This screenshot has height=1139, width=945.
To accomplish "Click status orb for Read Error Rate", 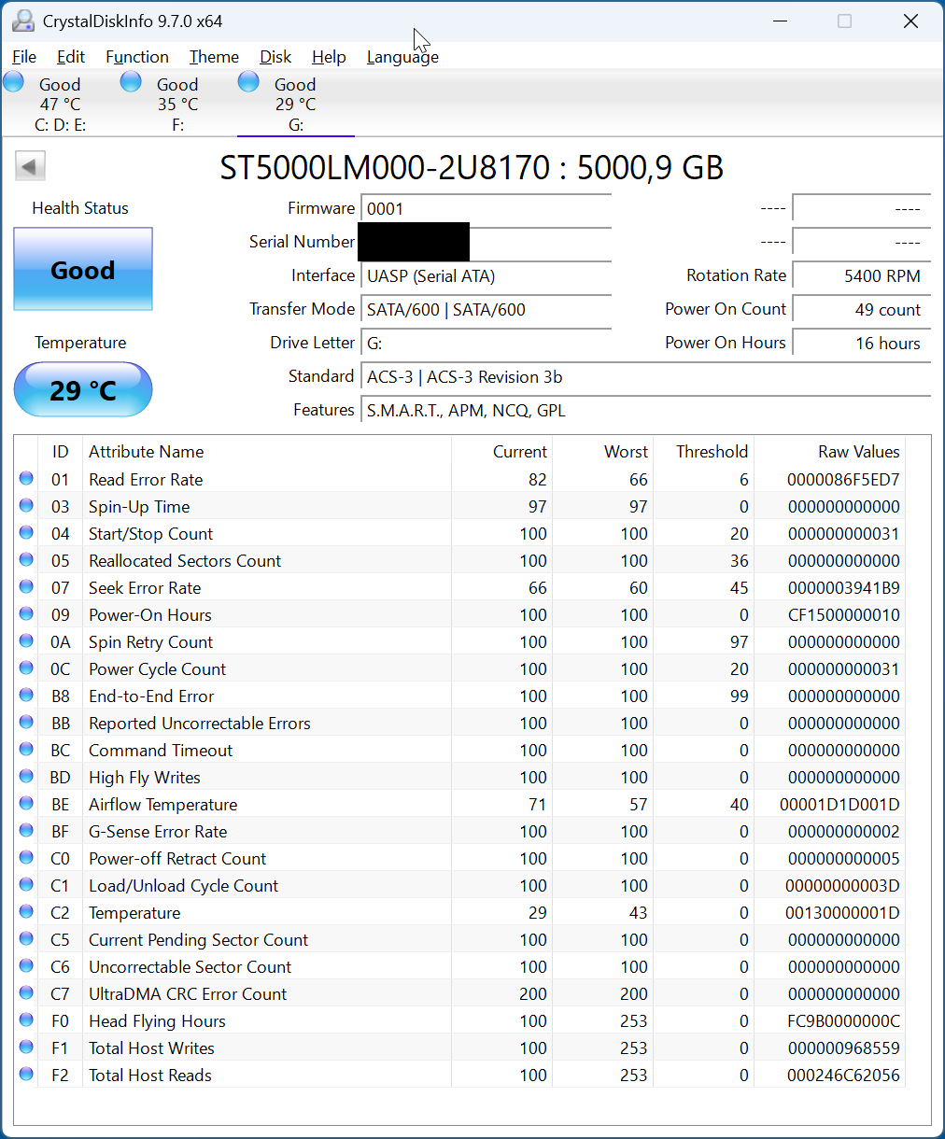I will pos(26,479).
